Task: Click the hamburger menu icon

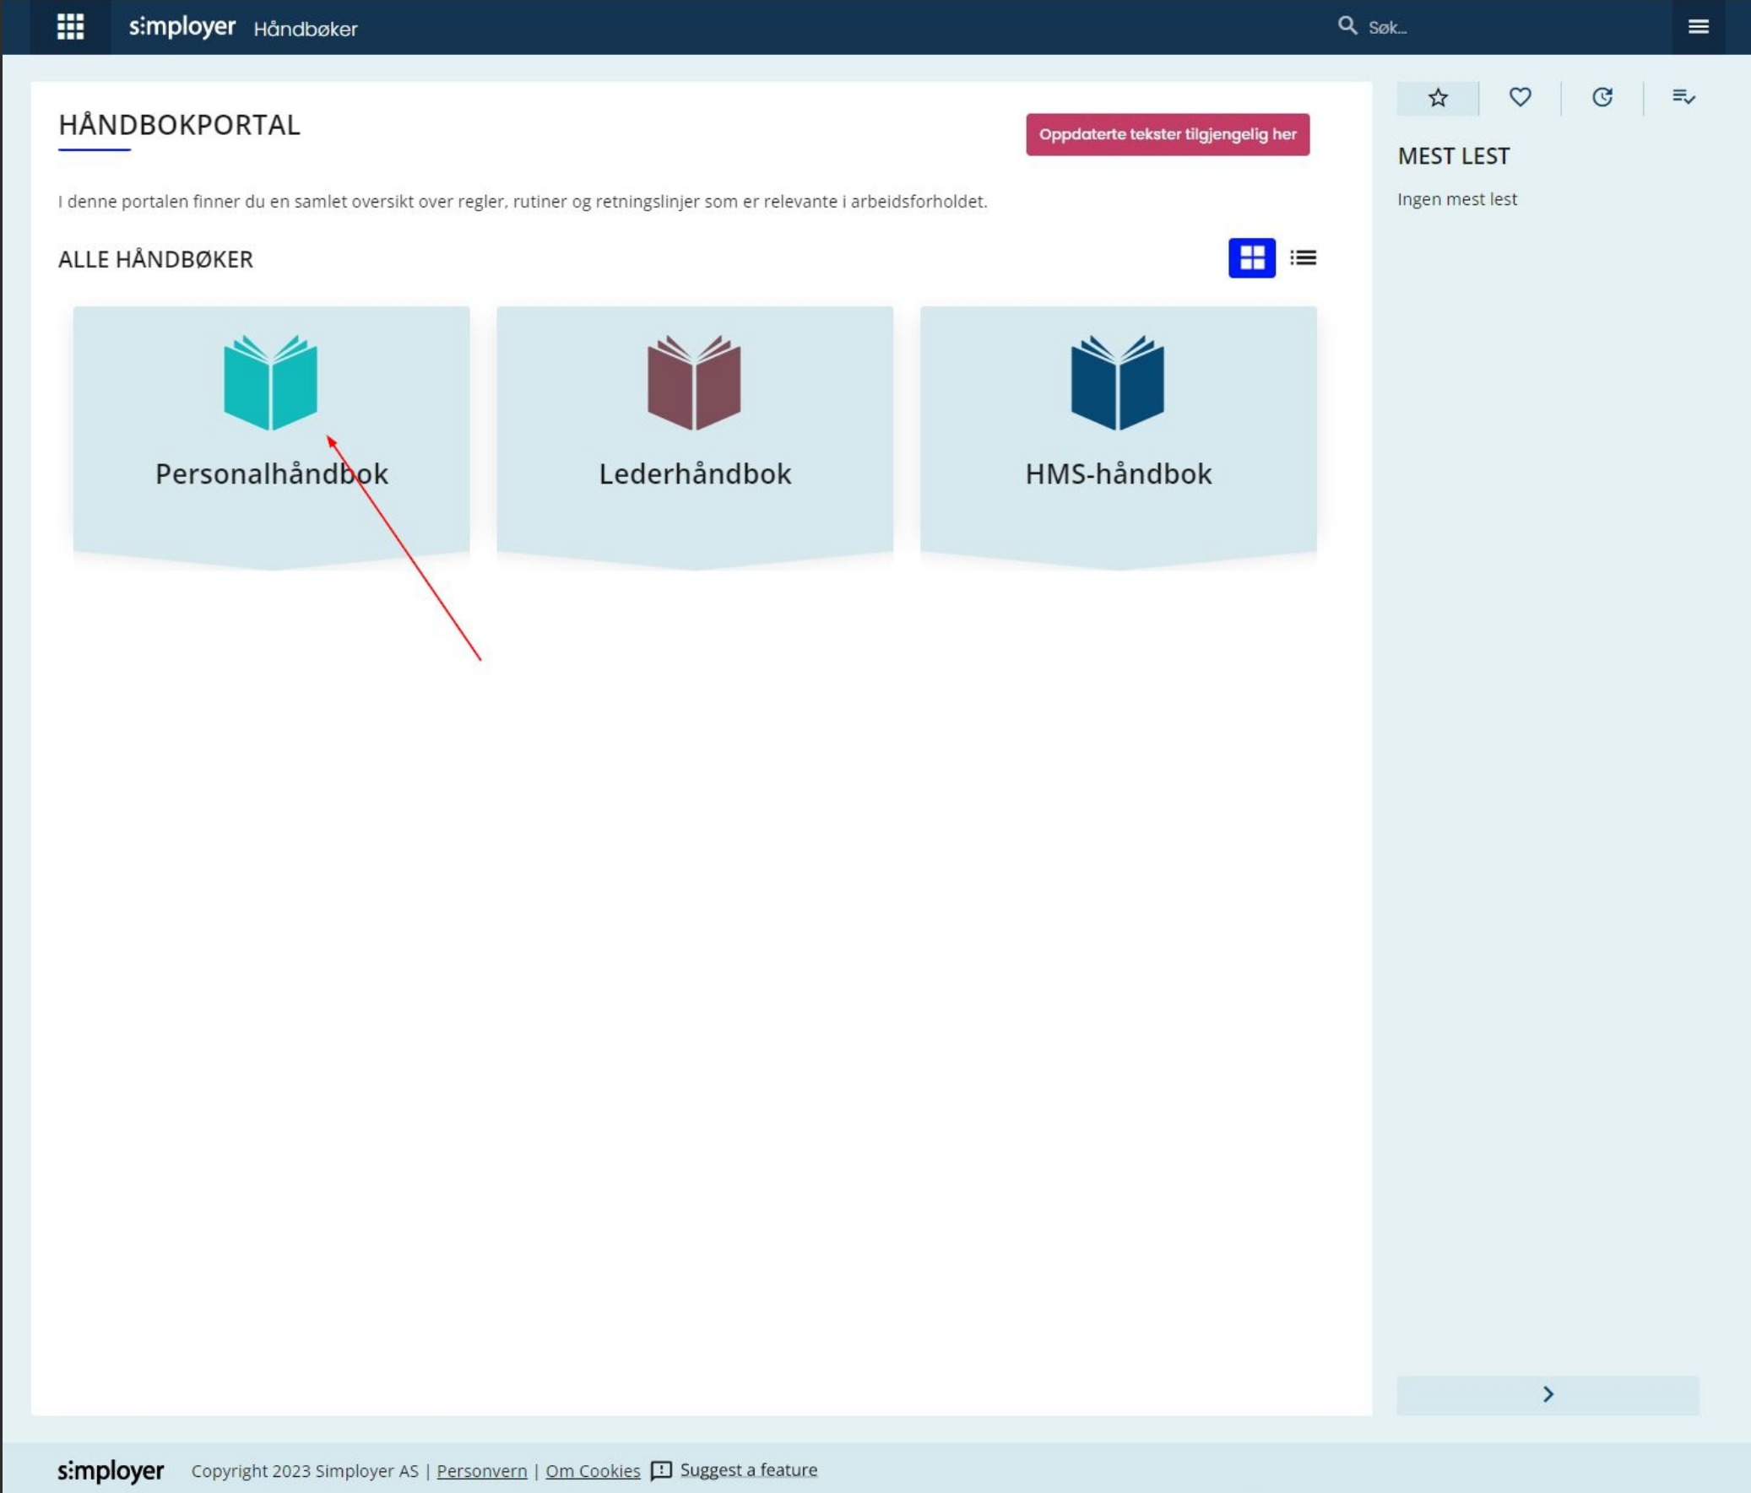Action: point(1698,27)
